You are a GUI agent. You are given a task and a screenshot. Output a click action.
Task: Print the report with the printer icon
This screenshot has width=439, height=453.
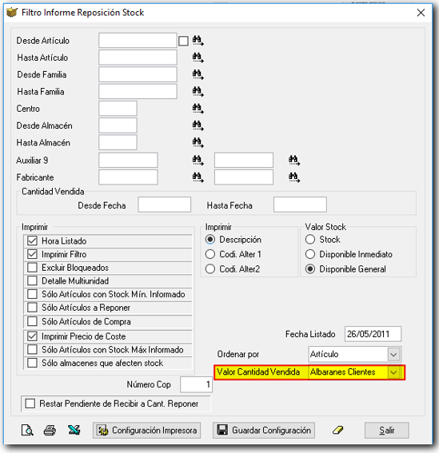click(x=50, y=430)
